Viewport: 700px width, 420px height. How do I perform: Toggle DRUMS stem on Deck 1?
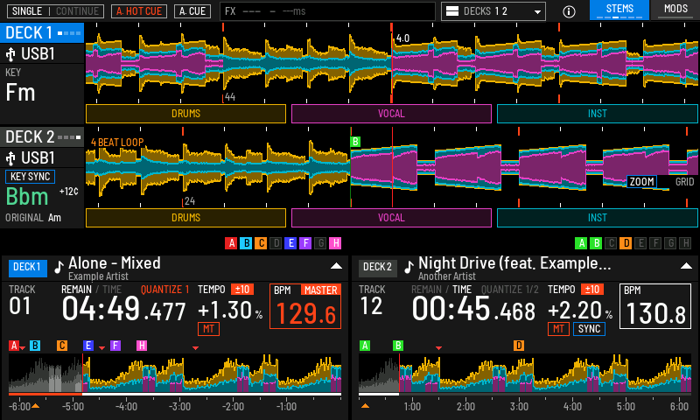[x=185, y=114]
